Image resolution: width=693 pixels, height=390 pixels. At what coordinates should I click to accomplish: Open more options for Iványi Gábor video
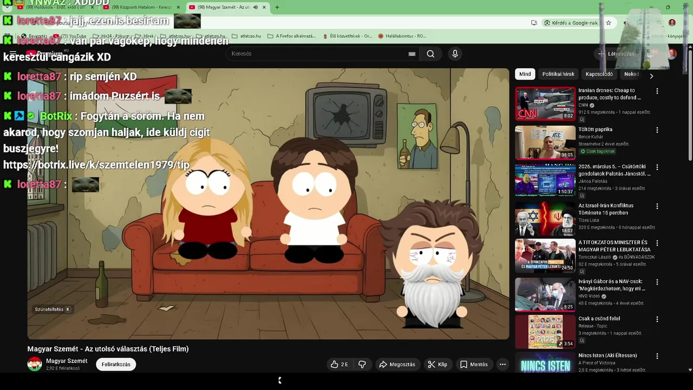(657, 282)
